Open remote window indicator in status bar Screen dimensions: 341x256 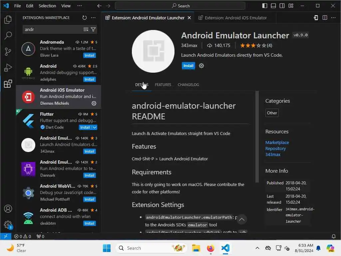click(x=6, y=236)
